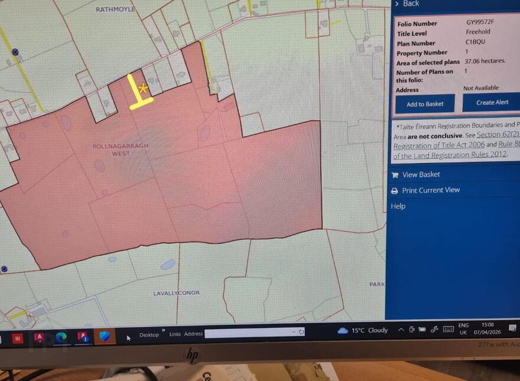Open the red A app with blue badge

pyautogui.click(x=83, y=337)
